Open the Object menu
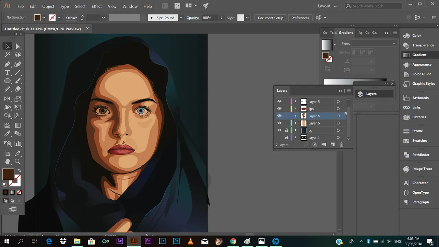The width and height of the screenshot is (439, 247). [x=48, y=6]
